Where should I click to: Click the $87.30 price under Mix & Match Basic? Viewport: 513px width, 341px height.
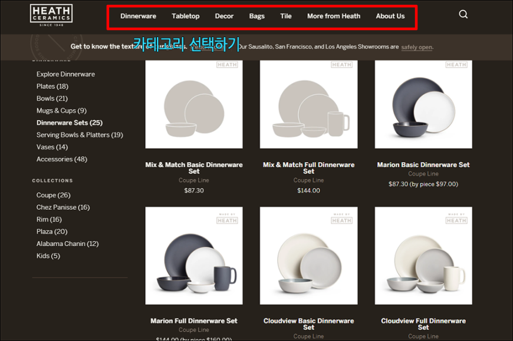tap(194, 190)
